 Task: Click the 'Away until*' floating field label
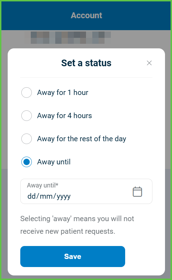click(43, 185)
